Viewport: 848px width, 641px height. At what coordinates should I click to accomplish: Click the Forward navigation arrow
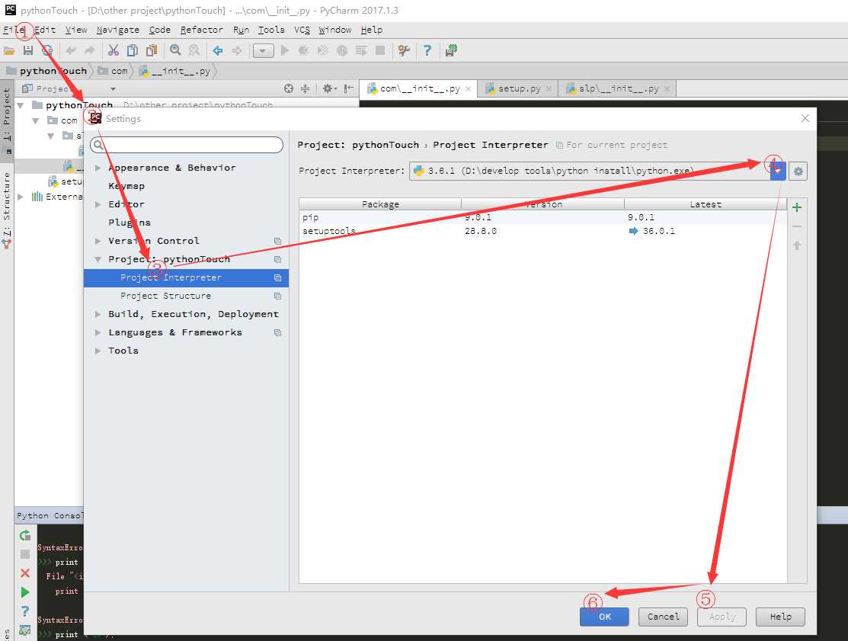[x=237, y=51]
